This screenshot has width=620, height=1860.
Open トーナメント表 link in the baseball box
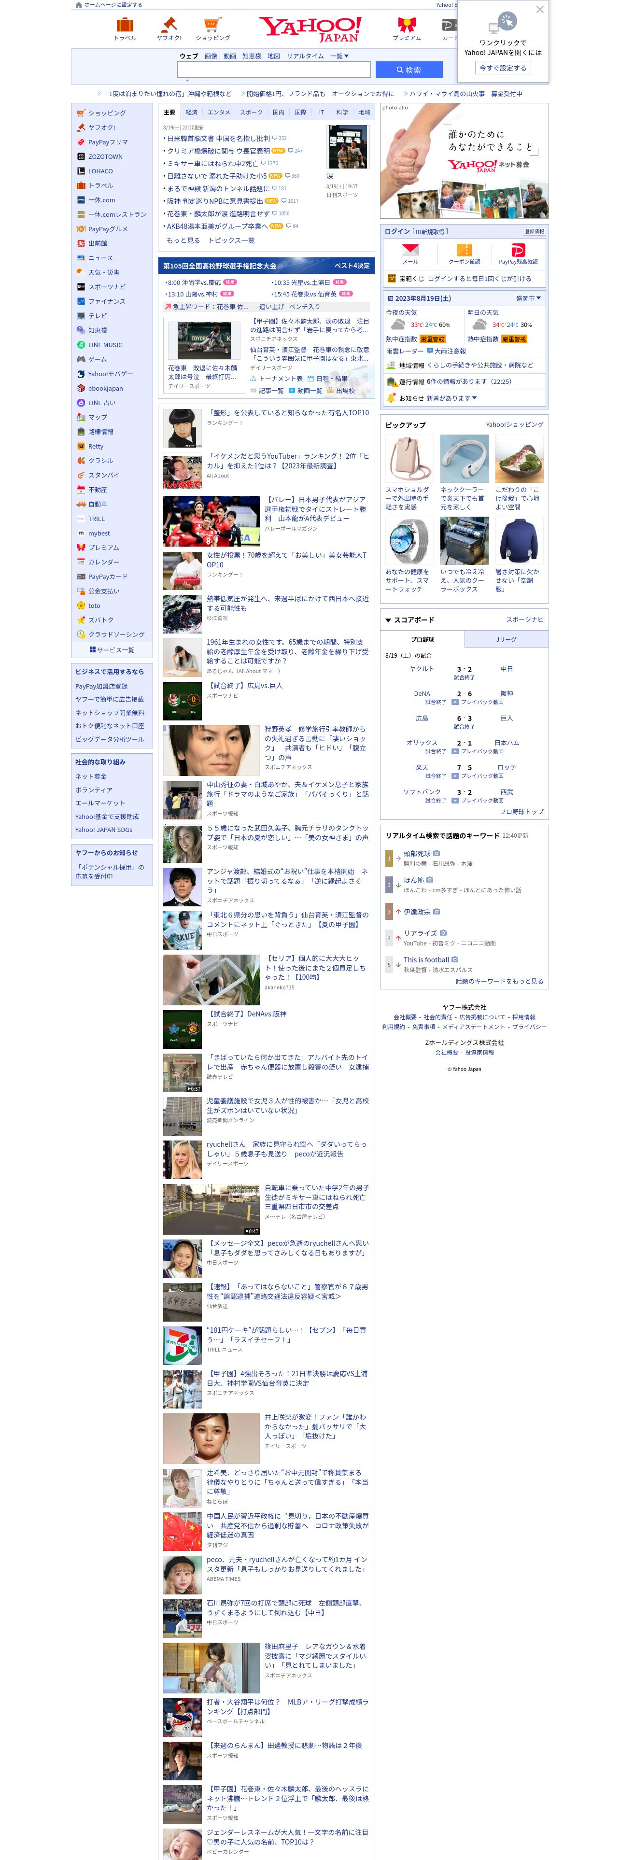277,379
